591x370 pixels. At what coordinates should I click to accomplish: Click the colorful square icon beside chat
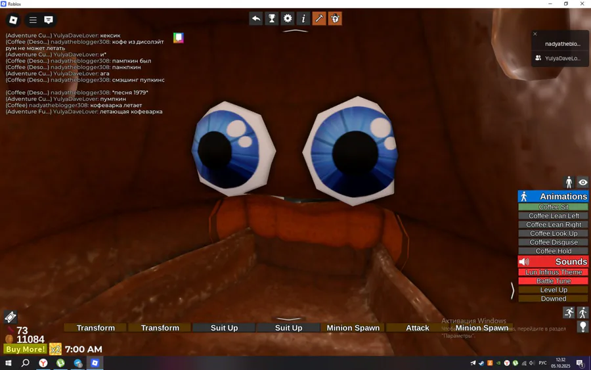pyautogui.click(x=178, y=37)
